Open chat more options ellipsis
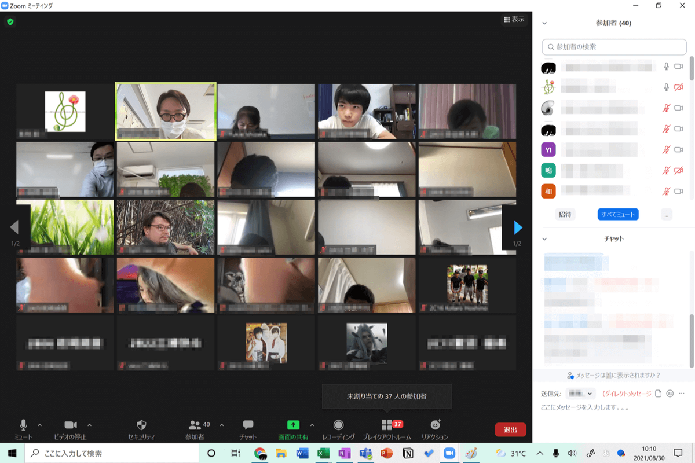This screenshot has width=695, height=463. [682, 394]
